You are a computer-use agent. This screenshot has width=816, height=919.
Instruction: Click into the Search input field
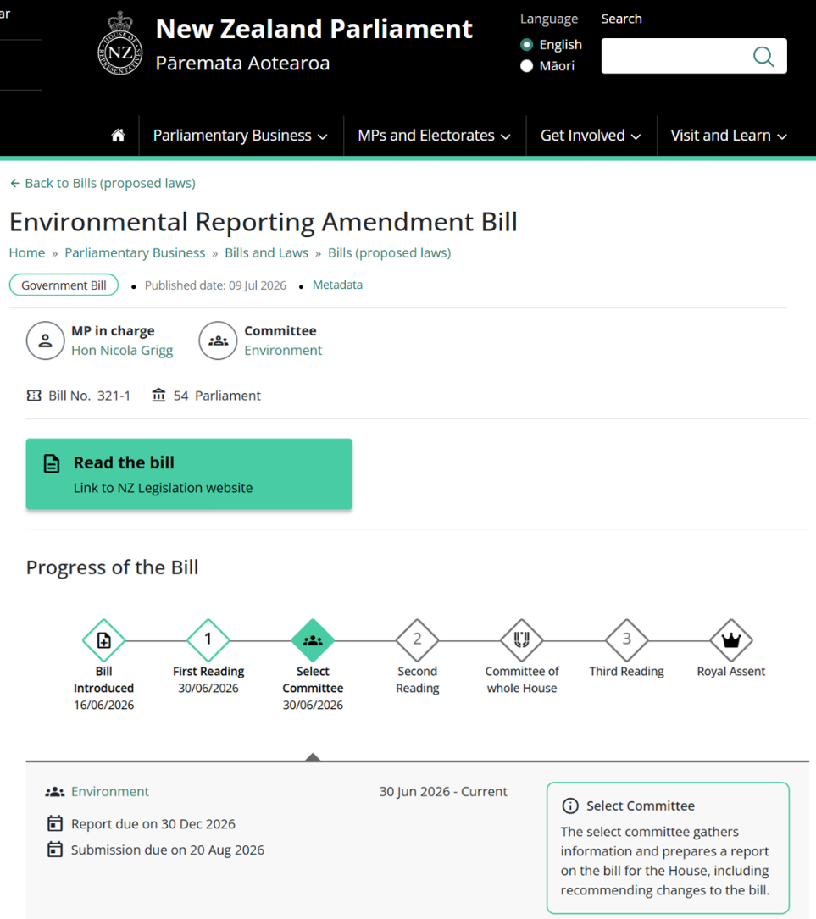click(675, 56)
